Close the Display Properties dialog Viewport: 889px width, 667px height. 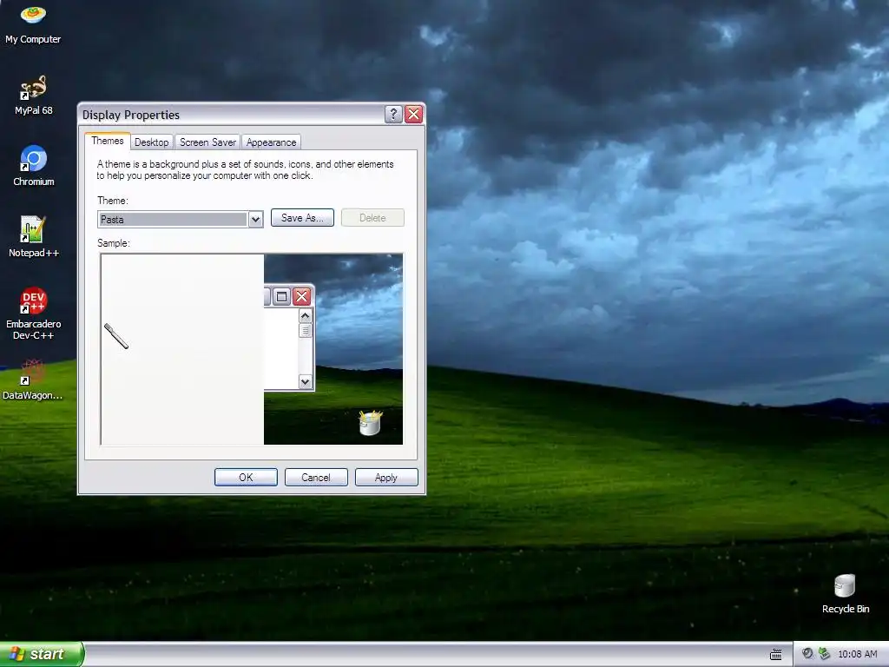click(x=414, y=114)
